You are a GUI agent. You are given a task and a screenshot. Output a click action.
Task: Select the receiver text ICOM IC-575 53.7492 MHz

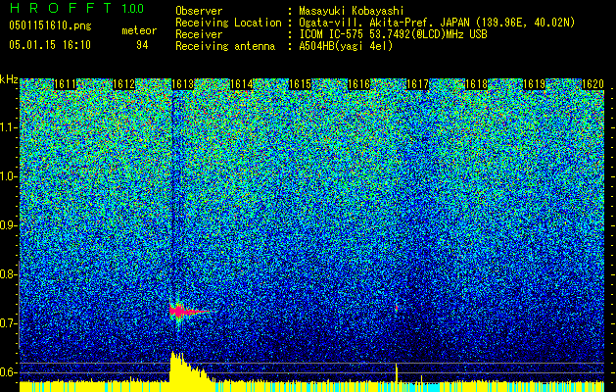coord(394,34)
